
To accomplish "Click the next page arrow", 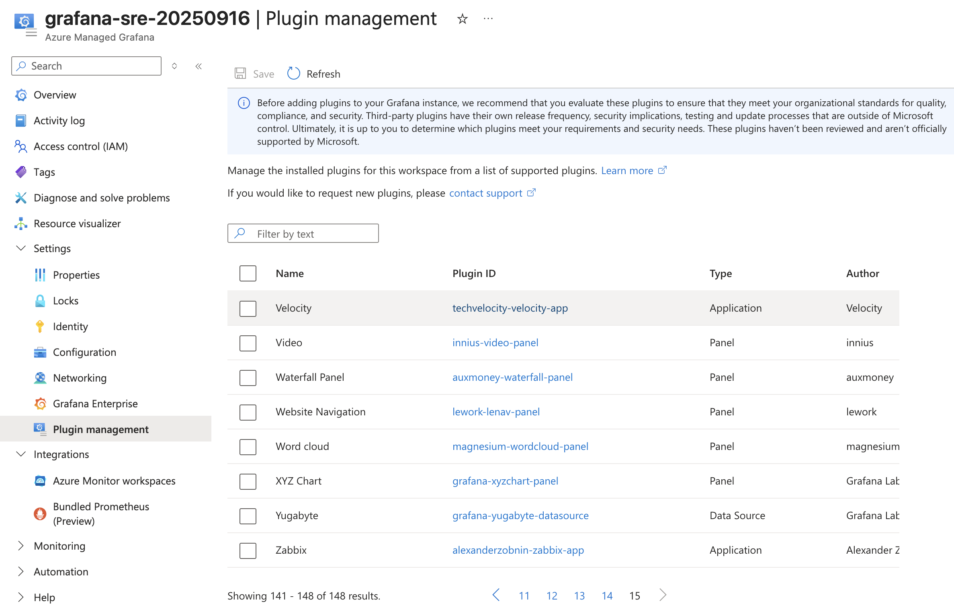I will pos(663,595).
